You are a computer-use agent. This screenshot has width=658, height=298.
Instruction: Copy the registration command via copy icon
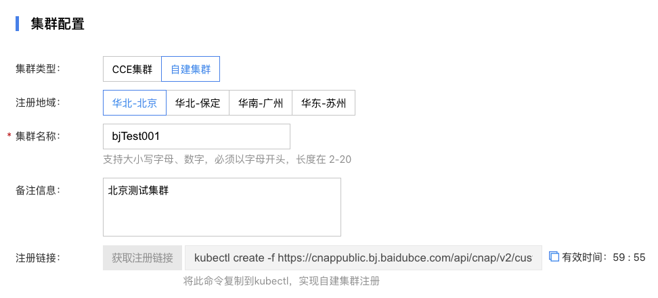554,257
